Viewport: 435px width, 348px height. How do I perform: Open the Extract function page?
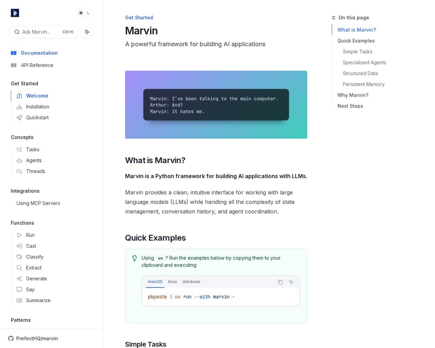pyautogui.click(x=33, y=267)
